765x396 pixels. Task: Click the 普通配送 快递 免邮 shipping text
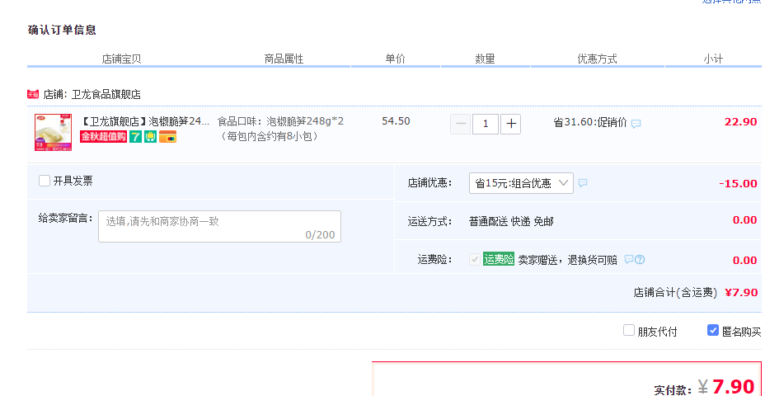(511, 222)
